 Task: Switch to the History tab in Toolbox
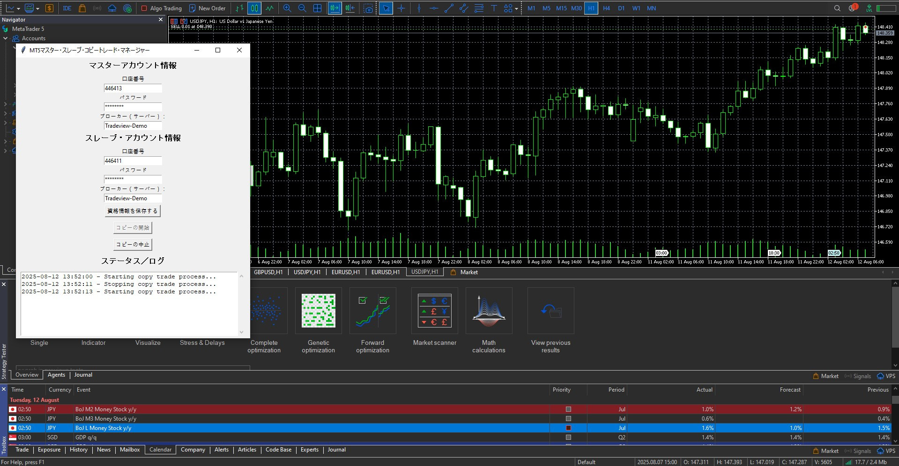click(79, 450)
